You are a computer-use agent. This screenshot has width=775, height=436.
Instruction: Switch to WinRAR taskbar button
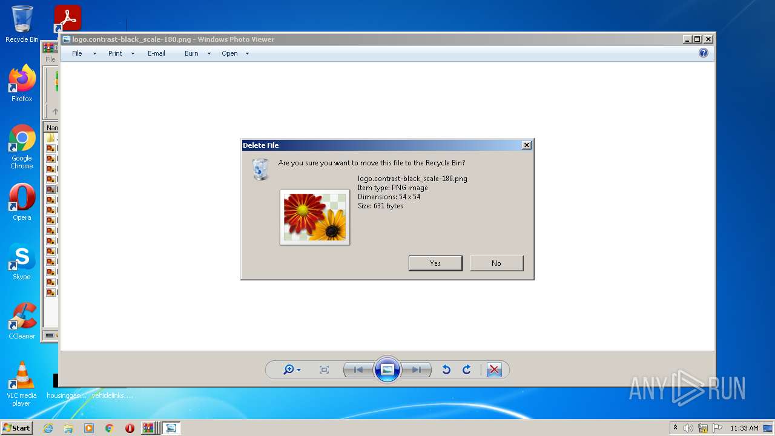point(149,428)
